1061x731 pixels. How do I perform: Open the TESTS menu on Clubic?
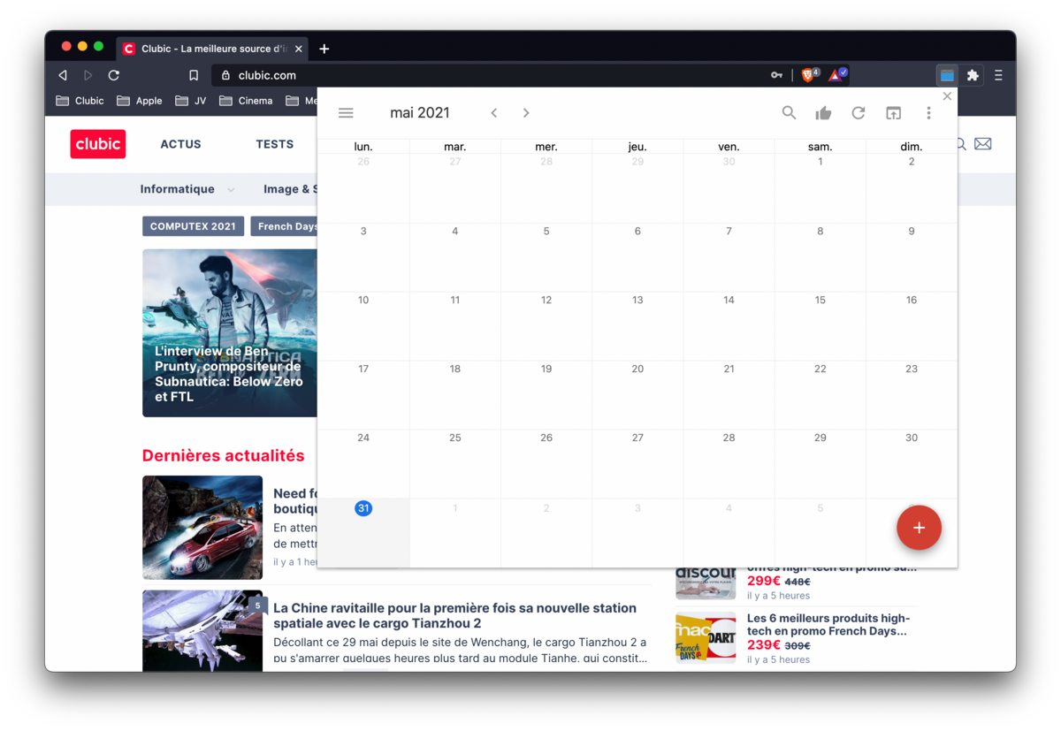pyautogui.click(x=274, y=144)
